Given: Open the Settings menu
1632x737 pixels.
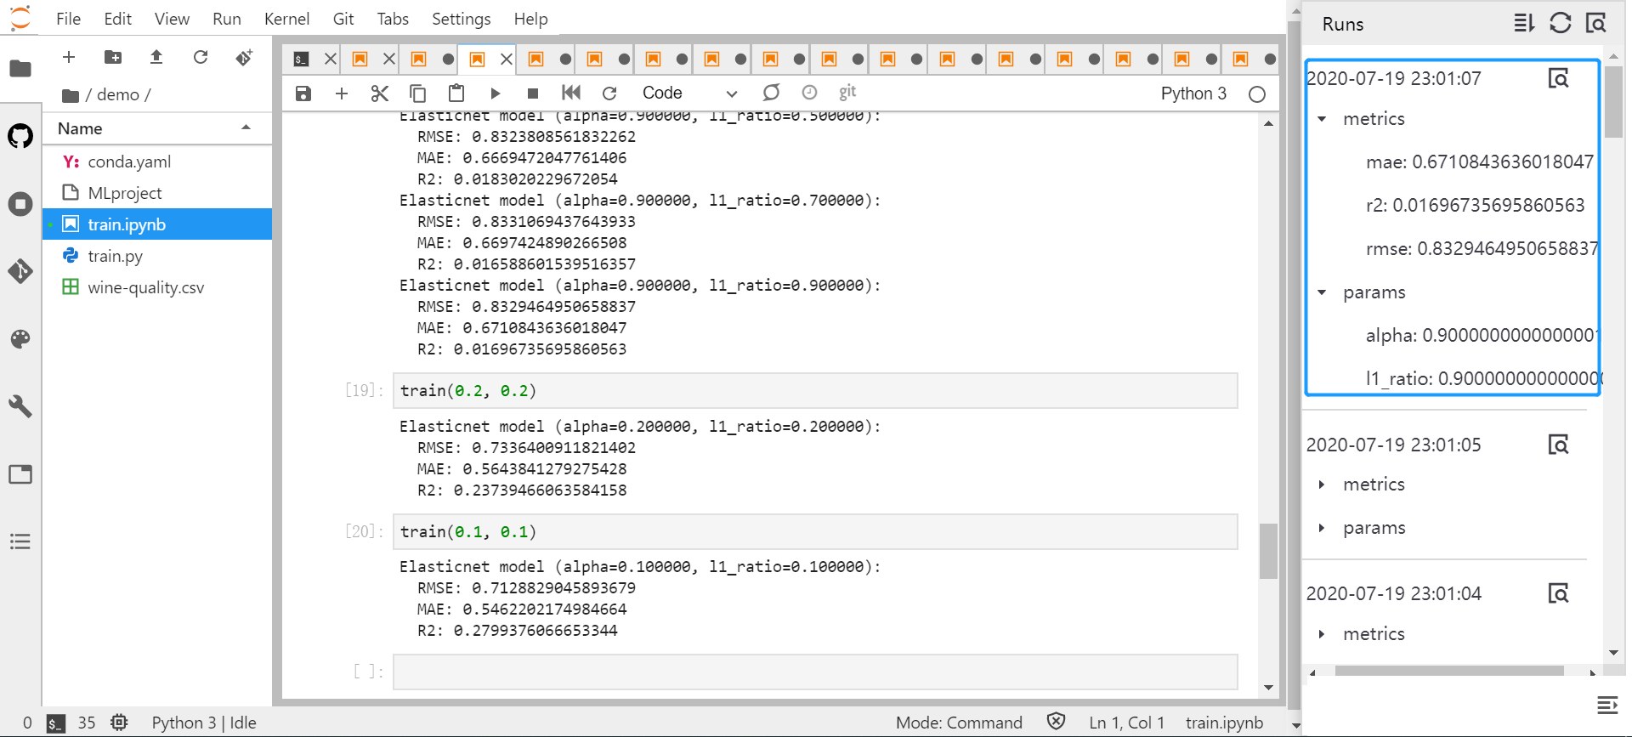Looking at the screenshot, I should pos(461,19).
